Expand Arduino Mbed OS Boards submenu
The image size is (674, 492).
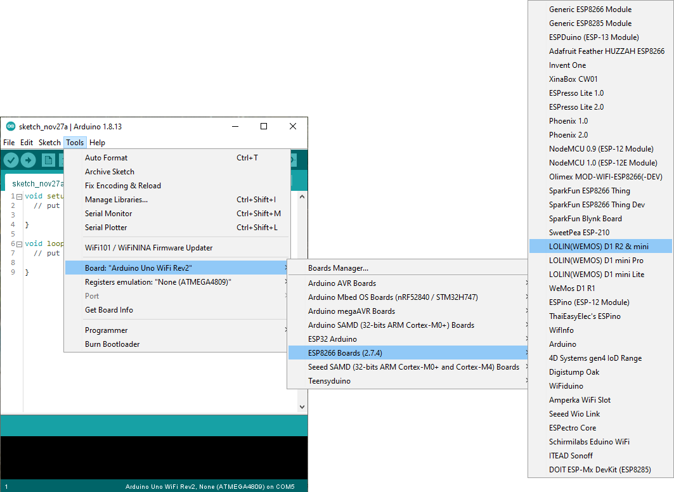pos(408,297)
